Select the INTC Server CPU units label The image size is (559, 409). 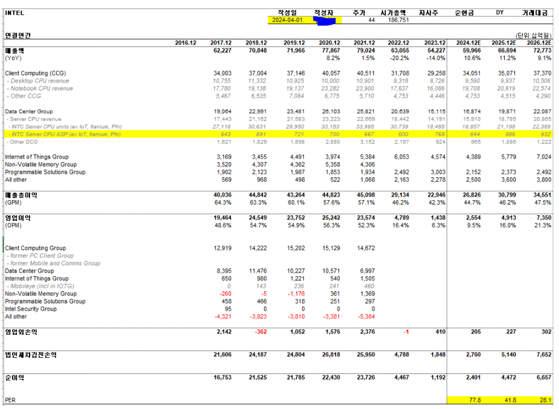tap(65, 127)
